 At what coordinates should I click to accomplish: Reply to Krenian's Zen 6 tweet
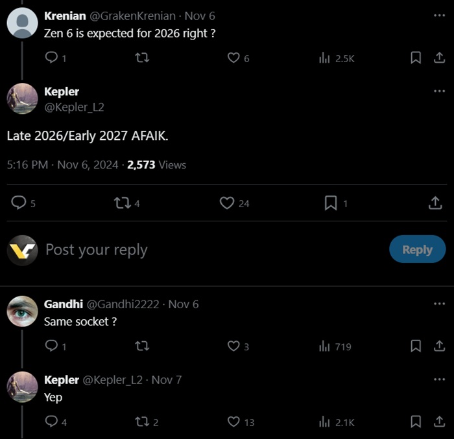tap(52, 58)
